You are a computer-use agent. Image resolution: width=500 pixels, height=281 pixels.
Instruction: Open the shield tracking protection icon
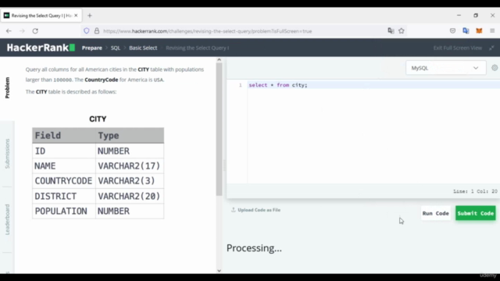(87, 31)
